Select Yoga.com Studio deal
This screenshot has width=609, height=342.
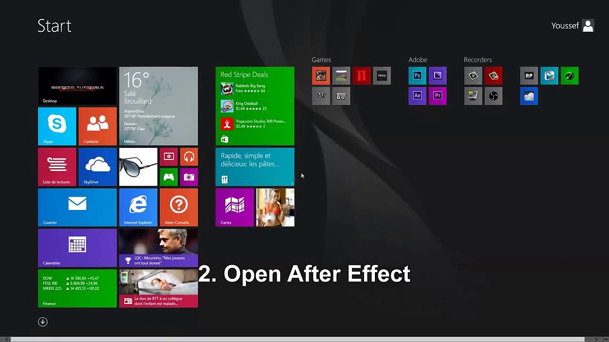[x=254, y=123]
